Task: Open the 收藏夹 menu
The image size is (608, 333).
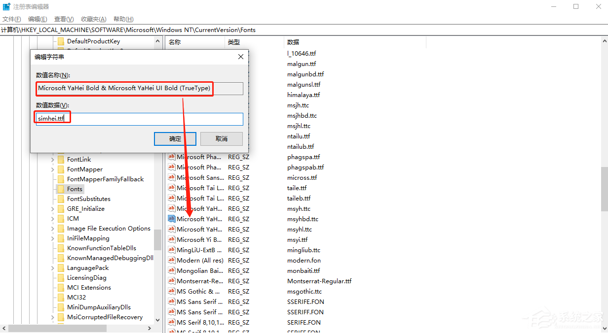Action: (x=93, y=19)
